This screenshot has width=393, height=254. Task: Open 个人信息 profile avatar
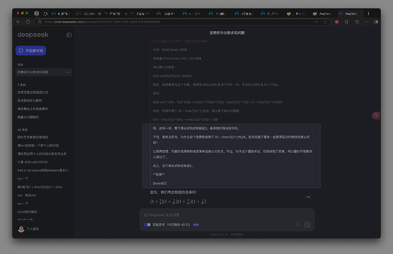pos(21,229)
